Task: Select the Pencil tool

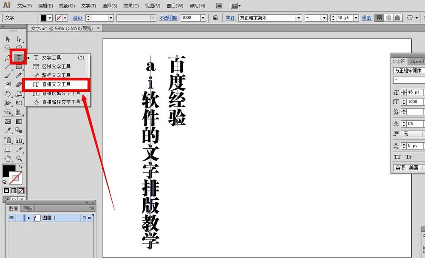Action: point(19,76)
